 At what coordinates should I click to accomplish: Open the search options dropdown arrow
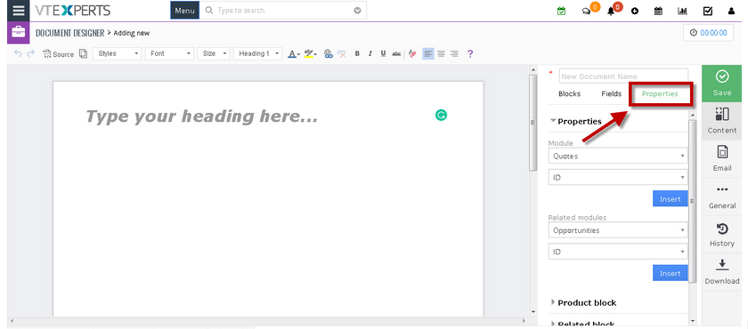[x=357, y=11]
